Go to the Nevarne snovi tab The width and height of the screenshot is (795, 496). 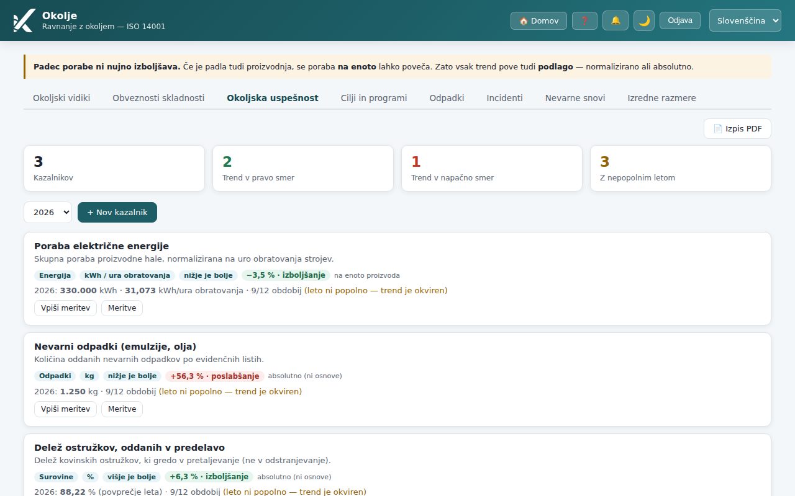point(575,98)
